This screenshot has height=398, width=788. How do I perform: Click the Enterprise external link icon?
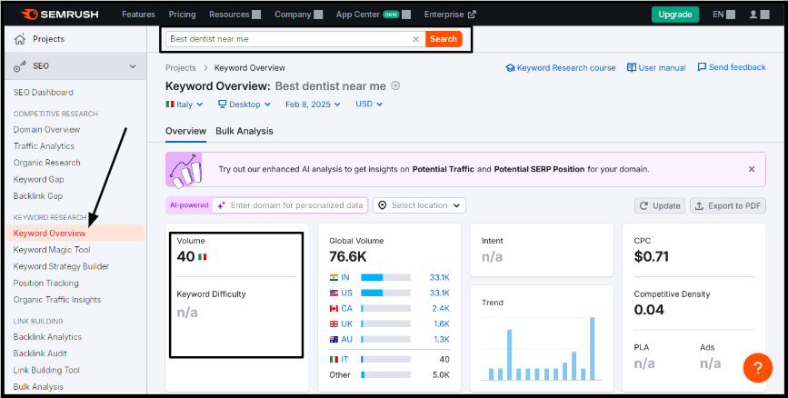coord(472,15)
